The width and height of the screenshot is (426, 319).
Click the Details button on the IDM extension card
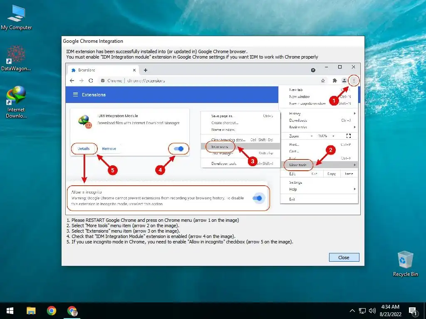tap(84, 149)
